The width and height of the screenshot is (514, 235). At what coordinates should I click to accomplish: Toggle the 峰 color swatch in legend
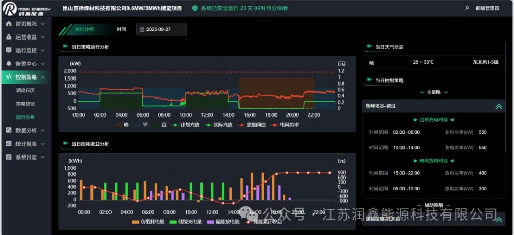tap(121, 125)
